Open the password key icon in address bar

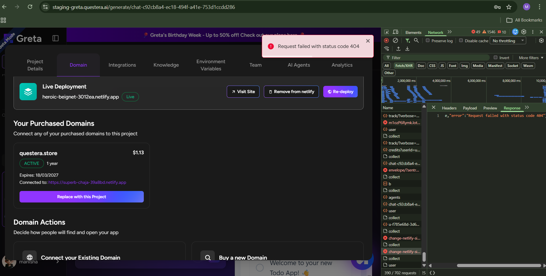(497, 7)
